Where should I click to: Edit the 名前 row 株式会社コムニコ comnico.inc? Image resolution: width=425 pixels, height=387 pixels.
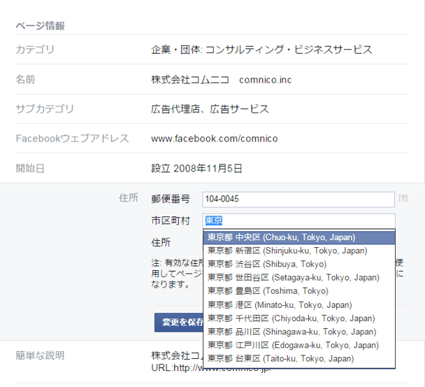(x=212, y=80)
